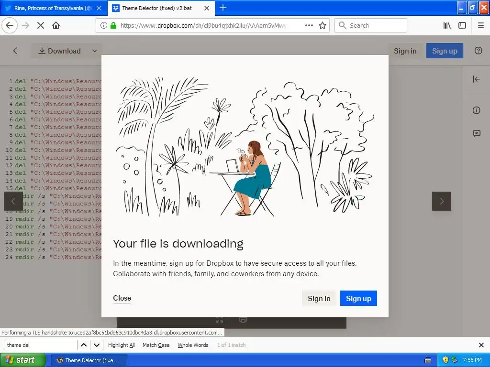Find previous match with up arrow
The width and height of the screenshot is (490, 367).
[x=84, y=345]
